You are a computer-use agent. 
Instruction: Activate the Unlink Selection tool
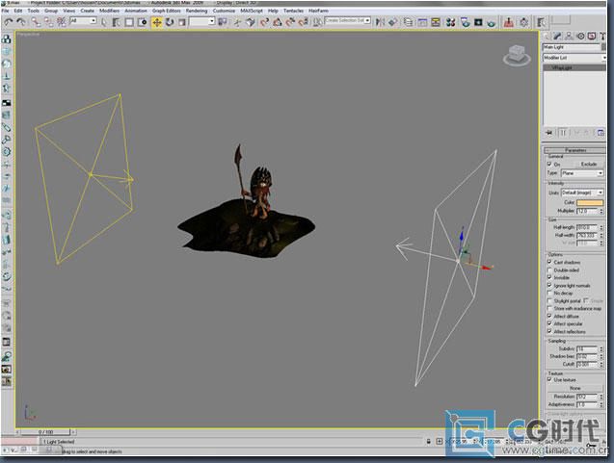click(x=48, y=22)
